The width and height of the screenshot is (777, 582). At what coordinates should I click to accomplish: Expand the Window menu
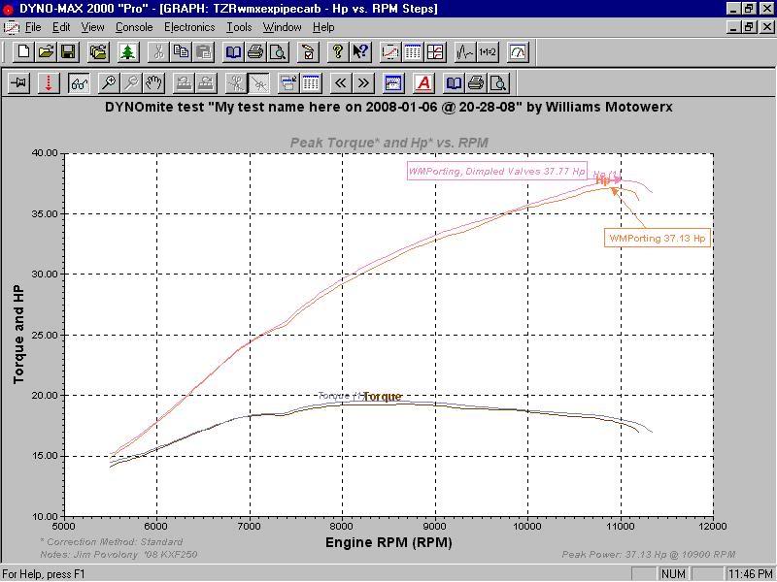[282, 27]
